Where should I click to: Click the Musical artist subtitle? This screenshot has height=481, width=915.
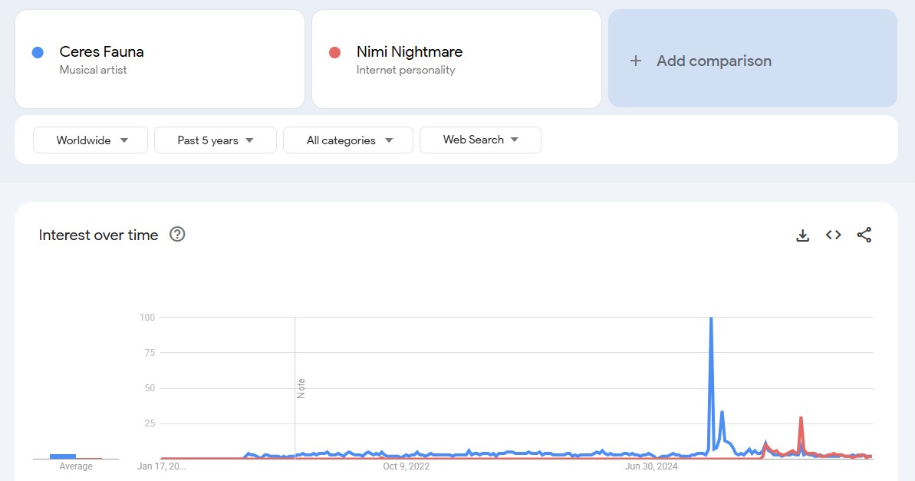click(93, 70)
